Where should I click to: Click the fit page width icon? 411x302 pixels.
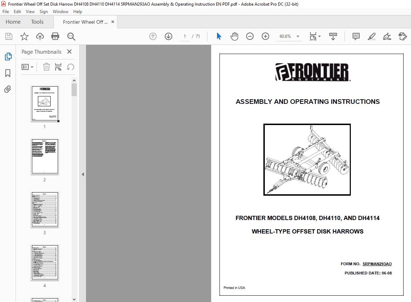(313, 36)
